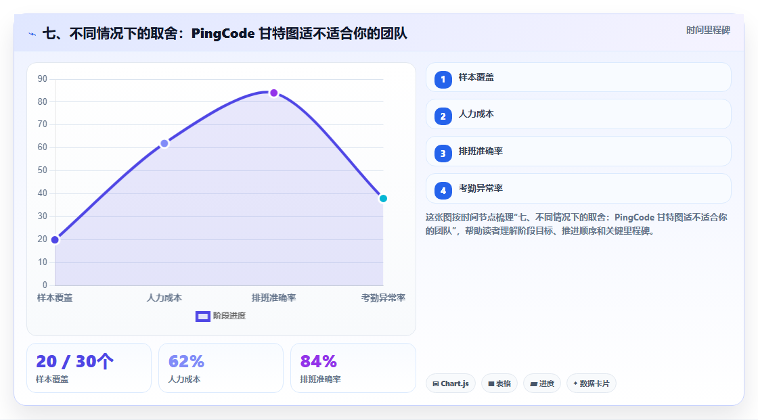Click the 62% 人力成本 stat card
Image resolution: width=758 pixels, height=420 pixels.
click(x=221, y=368)
